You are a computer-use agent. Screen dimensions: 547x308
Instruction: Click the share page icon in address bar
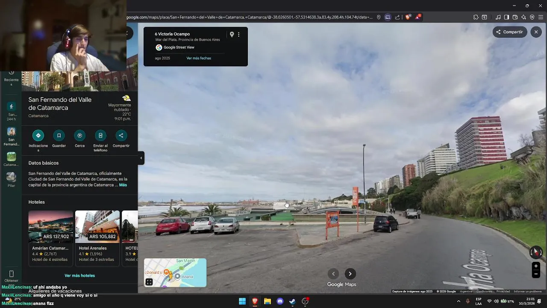[397, 17]
